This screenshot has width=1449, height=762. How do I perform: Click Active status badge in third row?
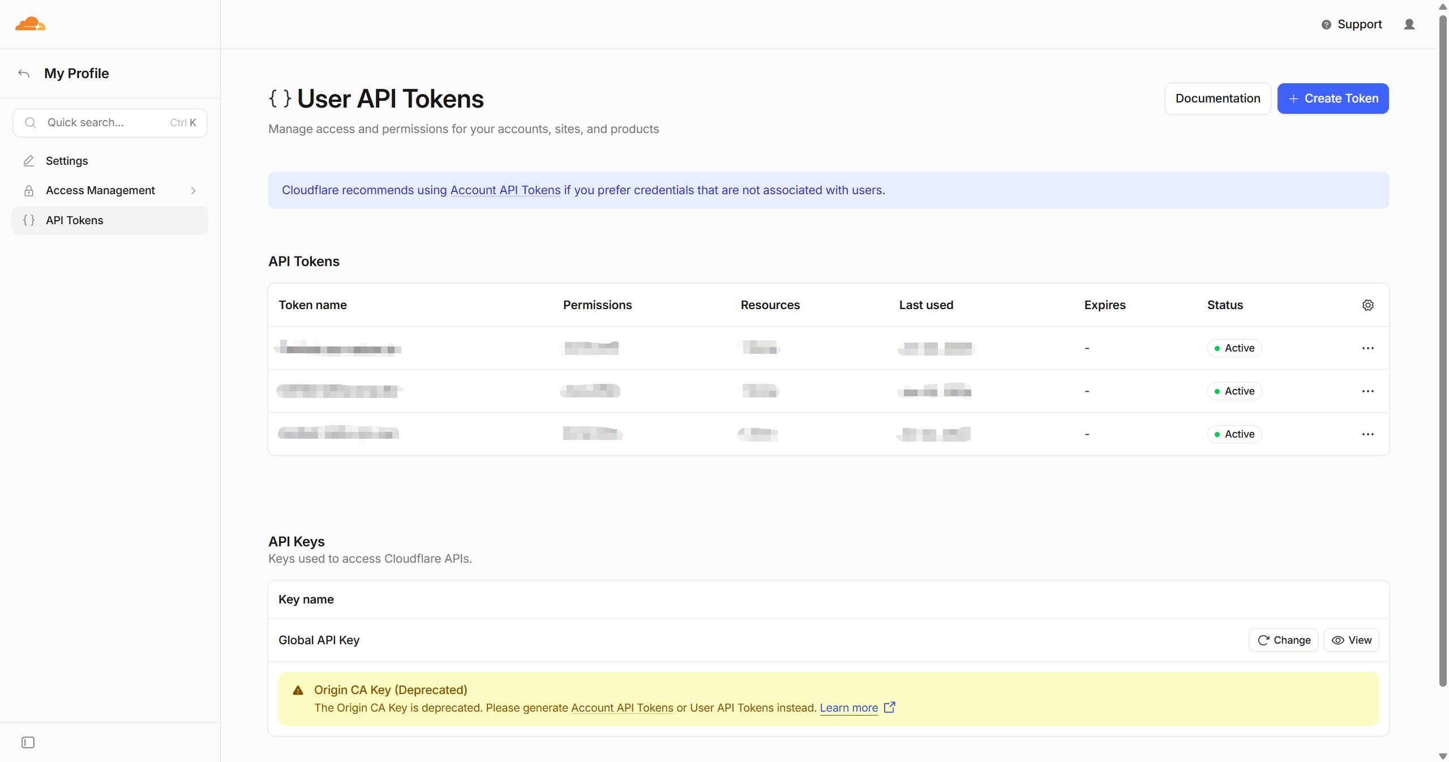1234,434
